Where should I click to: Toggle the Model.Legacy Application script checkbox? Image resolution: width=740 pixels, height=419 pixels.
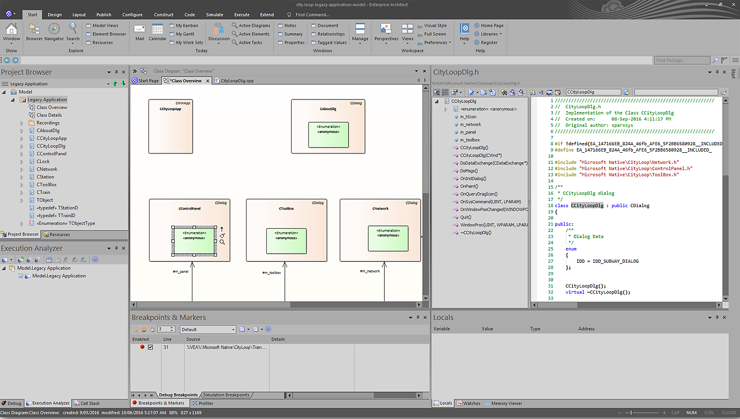(21, 276)
